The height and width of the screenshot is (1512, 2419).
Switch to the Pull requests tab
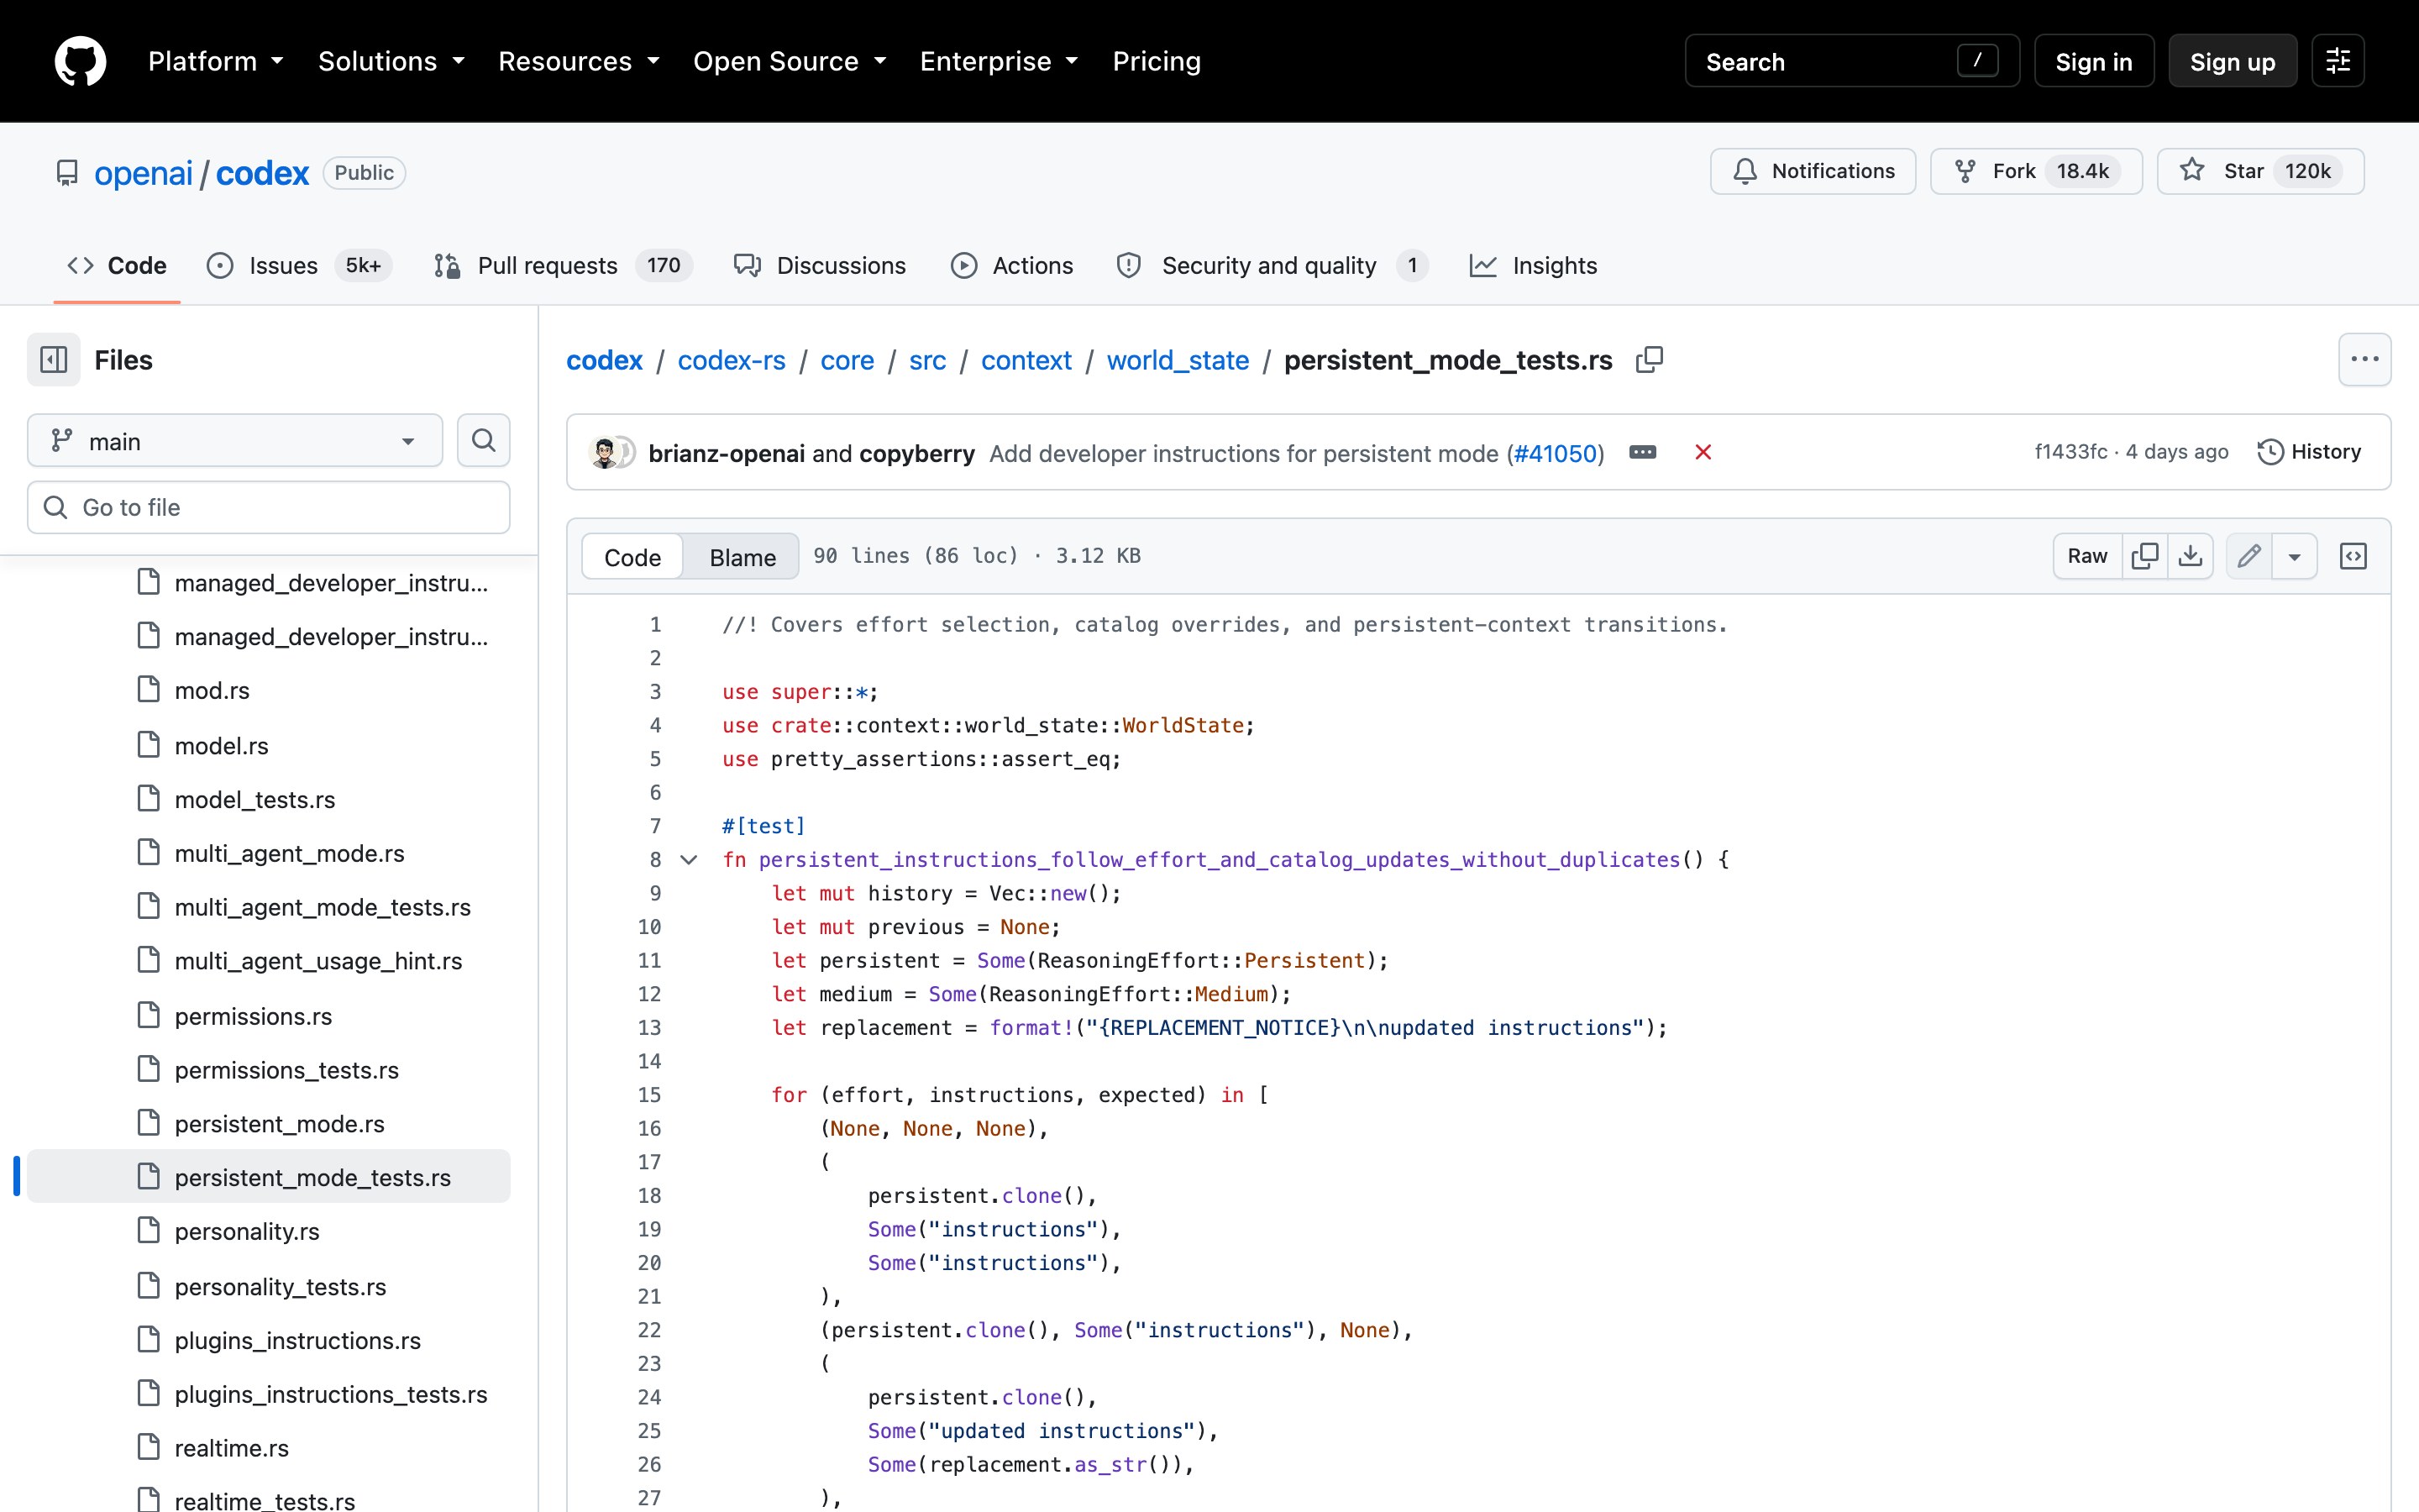click(563, 266)
